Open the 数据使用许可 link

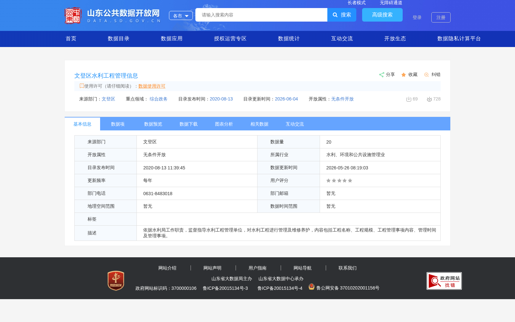152,86
